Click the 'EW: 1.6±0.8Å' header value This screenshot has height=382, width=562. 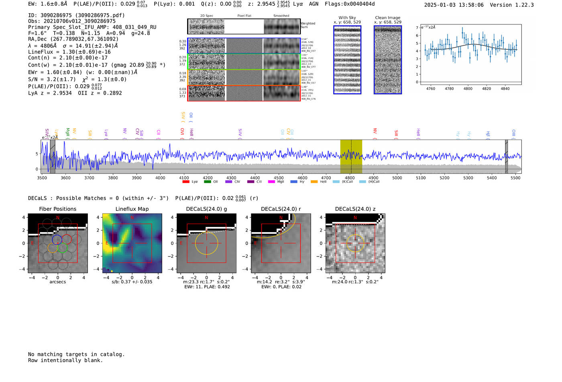tap(48, 4)
